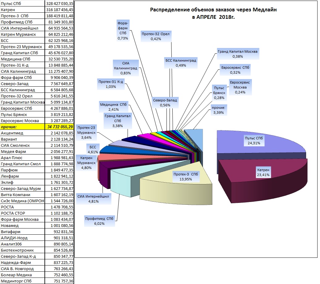Select the Гранд Капитал СПб 3,38% label
The image size is (320, 284).
click(x=118, y=121)
